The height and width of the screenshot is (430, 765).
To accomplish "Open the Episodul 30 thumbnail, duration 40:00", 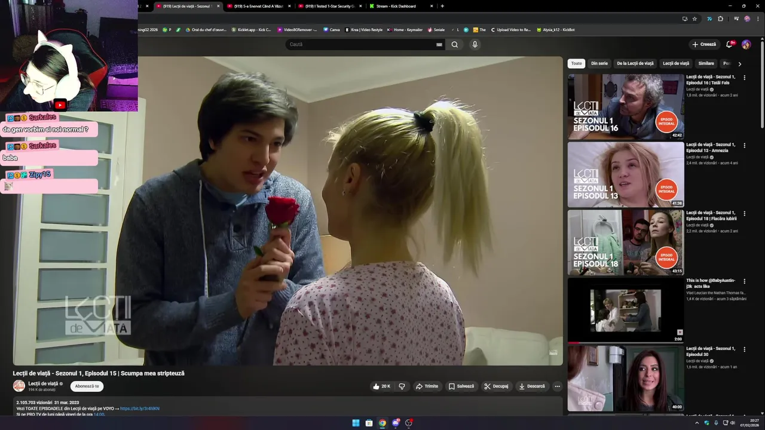I will (x=626, y=378).
